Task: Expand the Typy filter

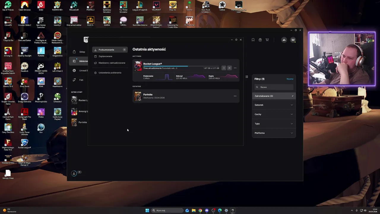Action: coord(274,124)
